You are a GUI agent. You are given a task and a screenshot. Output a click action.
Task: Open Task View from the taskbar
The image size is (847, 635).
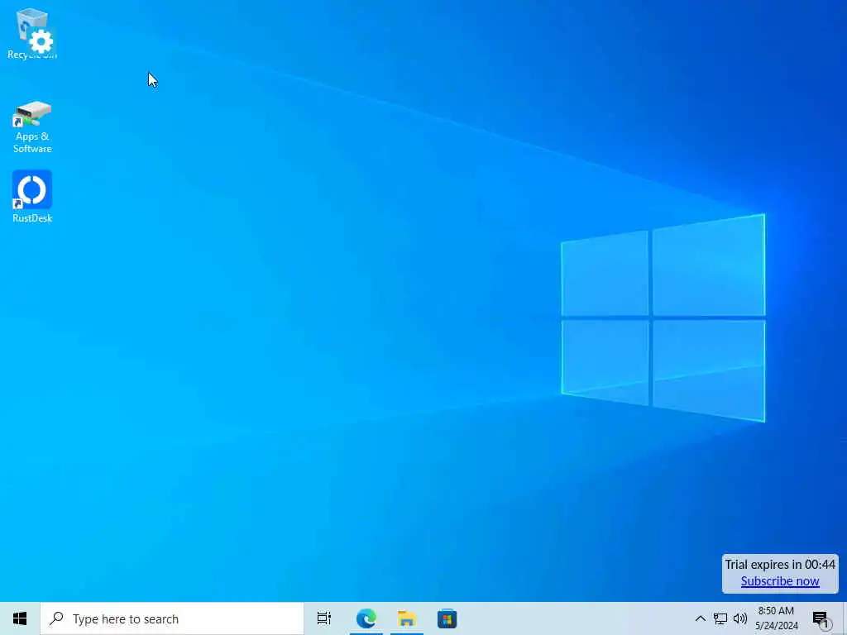[324, 618]
